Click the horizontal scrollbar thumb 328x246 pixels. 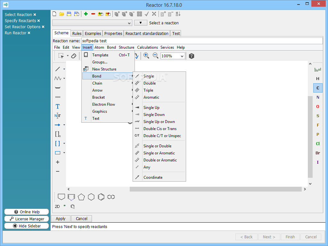(x=216, y=189)
